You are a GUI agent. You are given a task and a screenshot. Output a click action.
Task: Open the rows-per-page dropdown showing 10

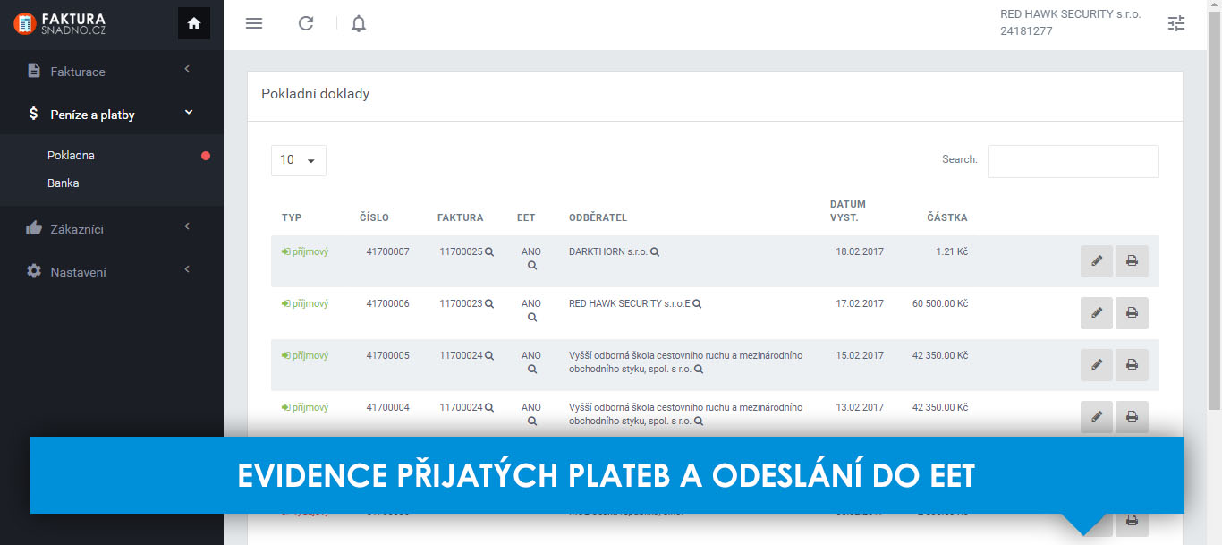tap(299, 160)
